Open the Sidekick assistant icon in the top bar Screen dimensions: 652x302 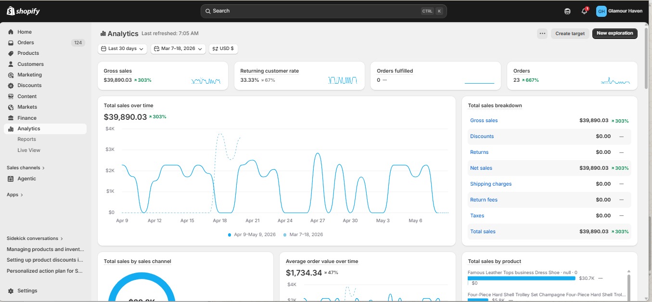pyautogui.click(x=567, y=11)
